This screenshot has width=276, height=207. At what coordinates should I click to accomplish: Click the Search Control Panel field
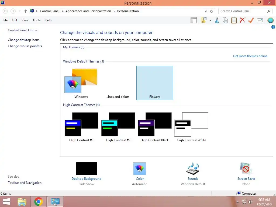245,11
